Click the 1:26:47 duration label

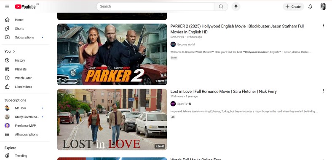point(160,146)
